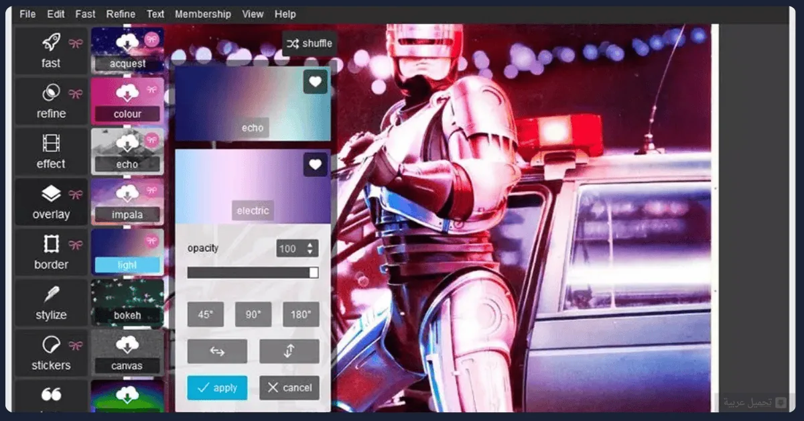This screenshot has height=421, width=804.
Task: Choose the light overlay category
Action: (x=127, y=252)
